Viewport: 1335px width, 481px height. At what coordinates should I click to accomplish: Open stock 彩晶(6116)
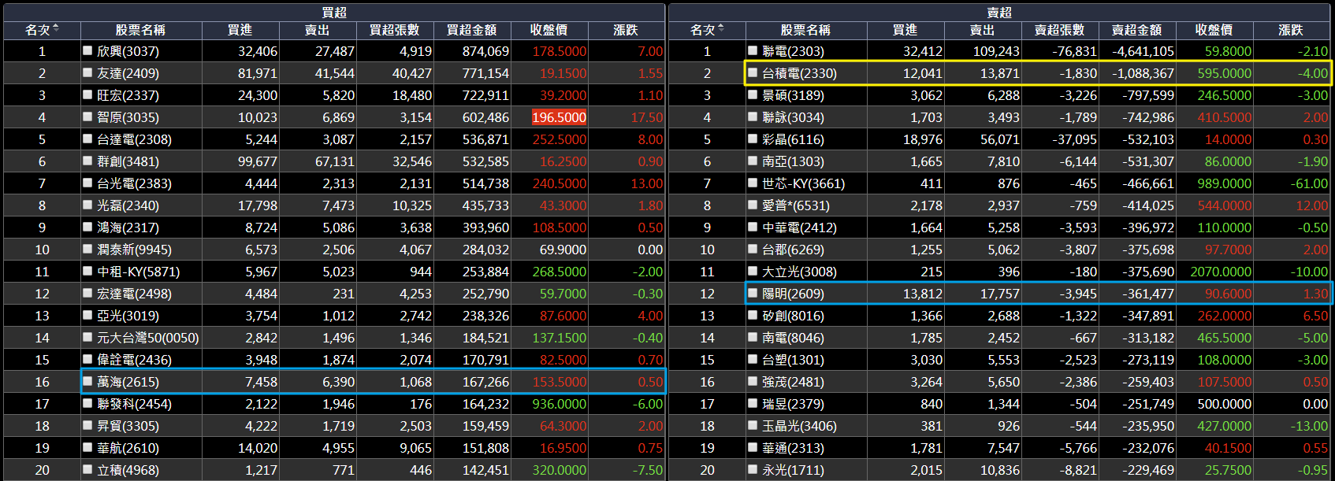click(793, 139)
